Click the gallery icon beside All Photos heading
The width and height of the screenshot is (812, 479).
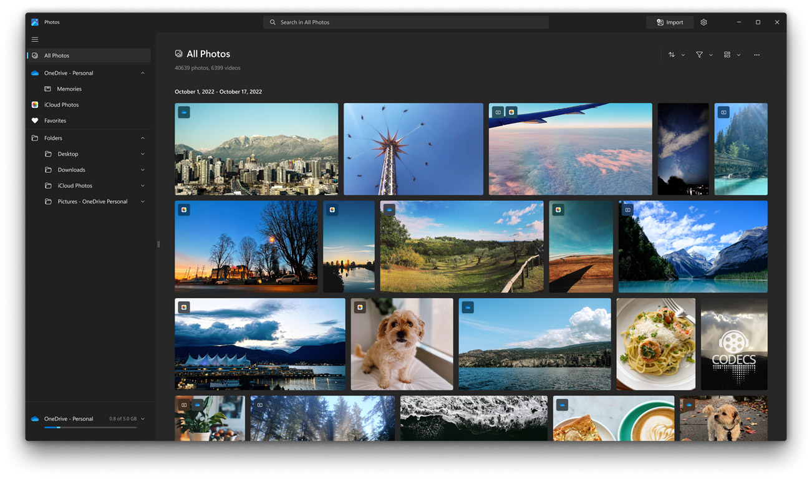point(178,54)
